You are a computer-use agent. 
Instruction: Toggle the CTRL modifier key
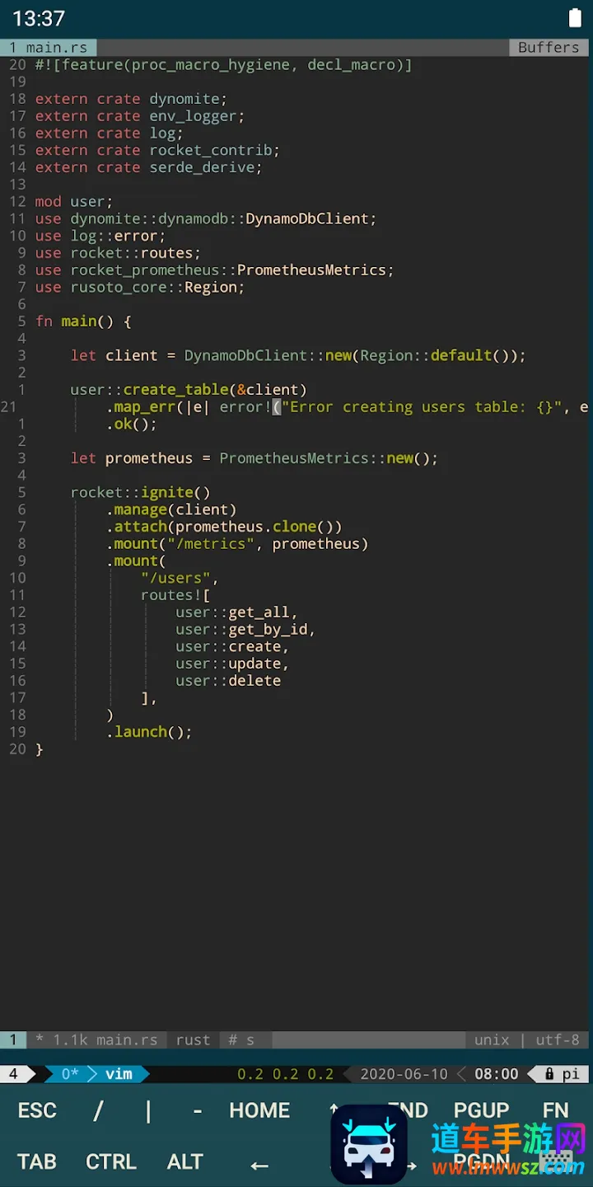[x=111, y=1161]
